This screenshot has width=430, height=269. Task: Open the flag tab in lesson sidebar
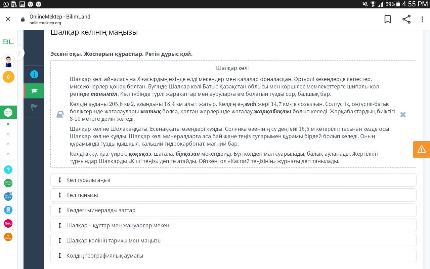tap(34, 107)
